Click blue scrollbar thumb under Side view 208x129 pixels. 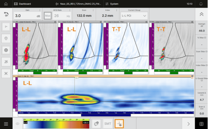pyautogui.click(x=106, y=115)
